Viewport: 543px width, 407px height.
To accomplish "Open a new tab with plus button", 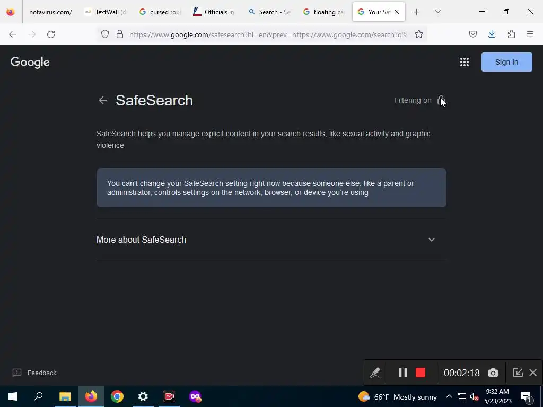I will click(x=417, y=12).
